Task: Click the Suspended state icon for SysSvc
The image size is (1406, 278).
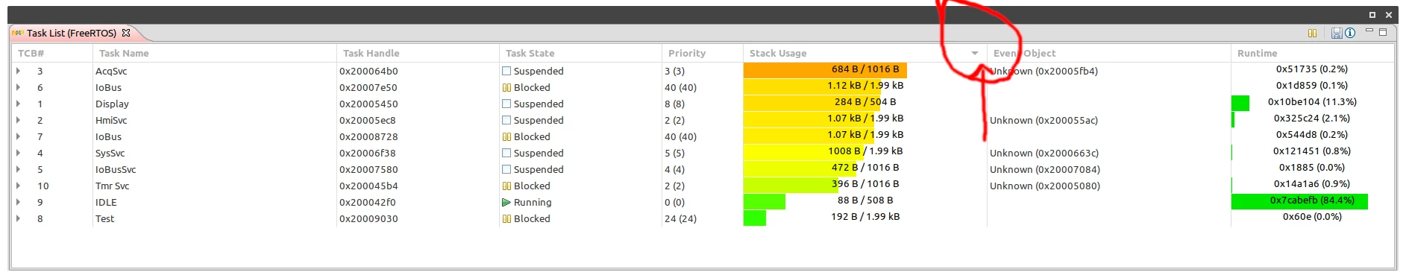Action: (x=506, y=153)
